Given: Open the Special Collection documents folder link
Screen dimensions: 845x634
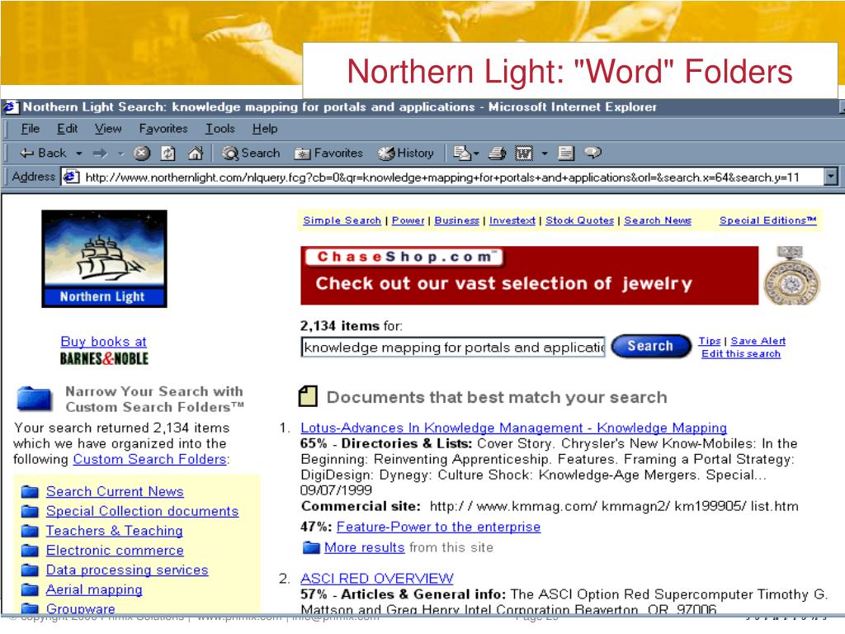Looking at the screenshot, I should pyautogui.click(x=142, y=511).
